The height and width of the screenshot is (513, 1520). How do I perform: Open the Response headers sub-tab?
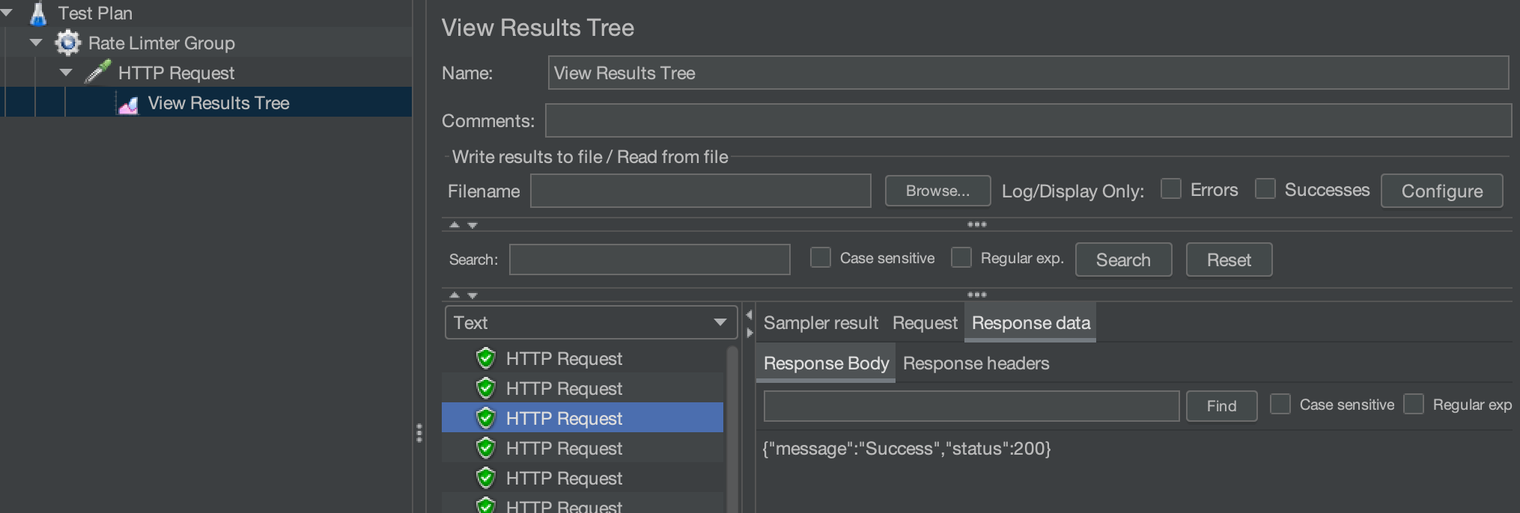(976, 363)
